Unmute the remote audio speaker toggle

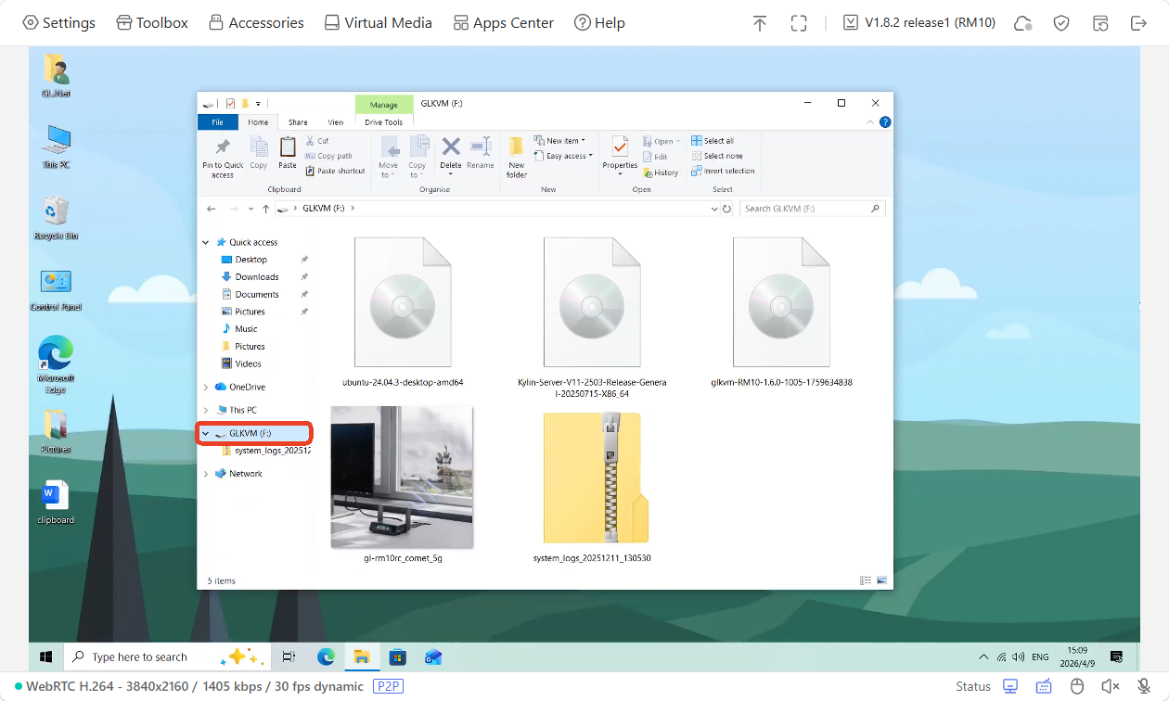click(x=1111, y=686)
